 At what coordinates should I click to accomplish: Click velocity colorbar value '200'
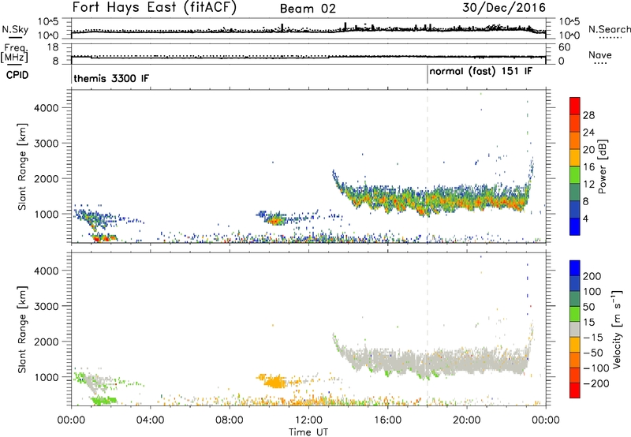coord(592,276)
